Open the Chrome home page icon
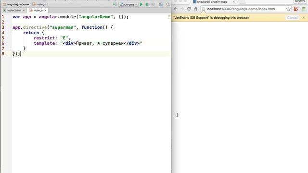The image size is (308, 173). pos(196,9)
